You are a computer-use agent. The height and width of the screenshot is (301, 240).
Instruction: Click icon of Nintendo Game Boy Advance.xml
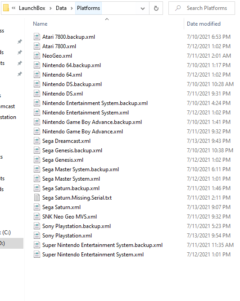pos(37,132)
